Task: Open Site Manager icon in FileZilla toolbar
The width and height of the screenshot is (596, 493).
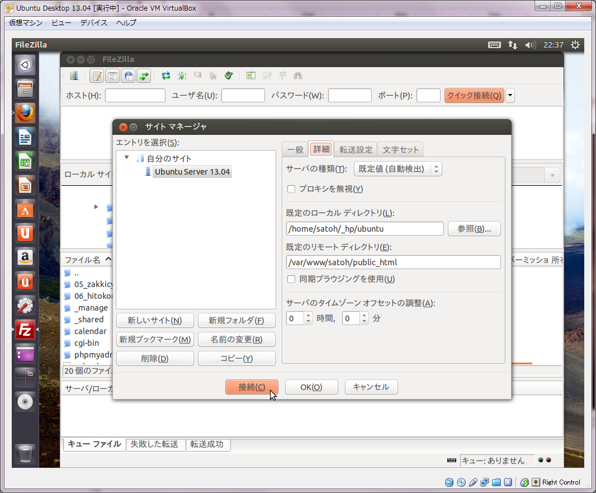Action: coord(74,76)
